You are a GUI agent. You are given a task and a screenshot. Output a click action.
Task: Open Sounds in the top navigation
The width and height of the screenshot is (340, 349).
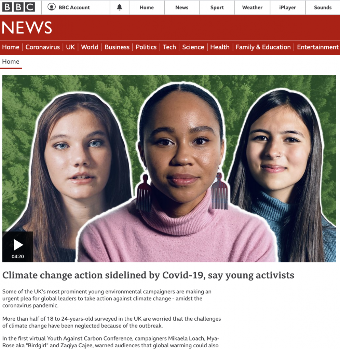point(323,7)
